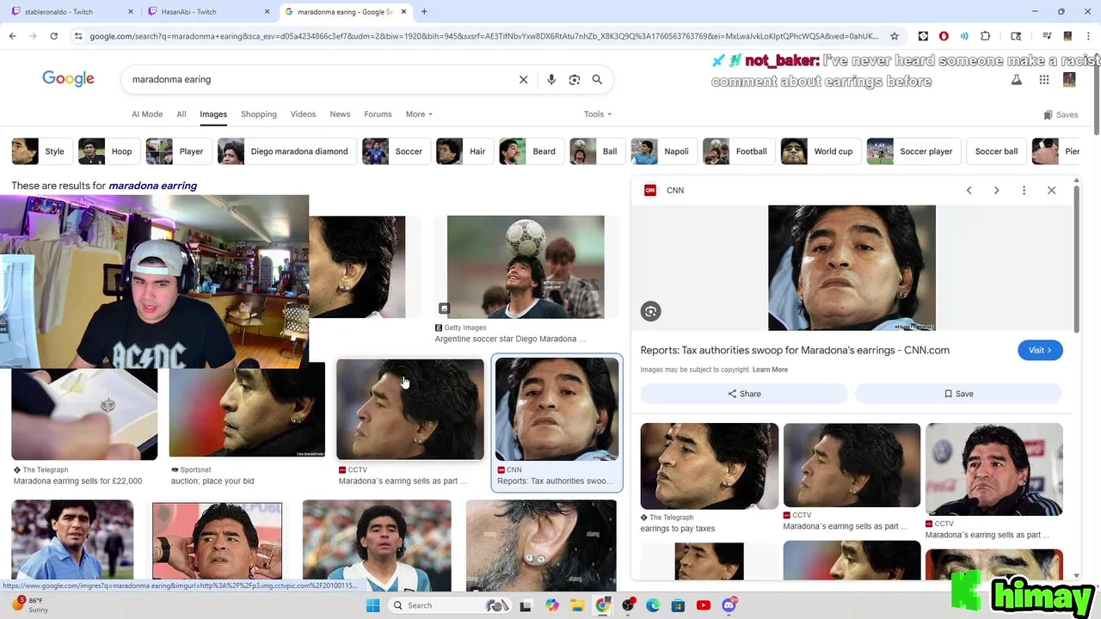Open Windows Start menu
Image resolution: width=1101 pixels, height=619 pixels.
click(372, 605)
